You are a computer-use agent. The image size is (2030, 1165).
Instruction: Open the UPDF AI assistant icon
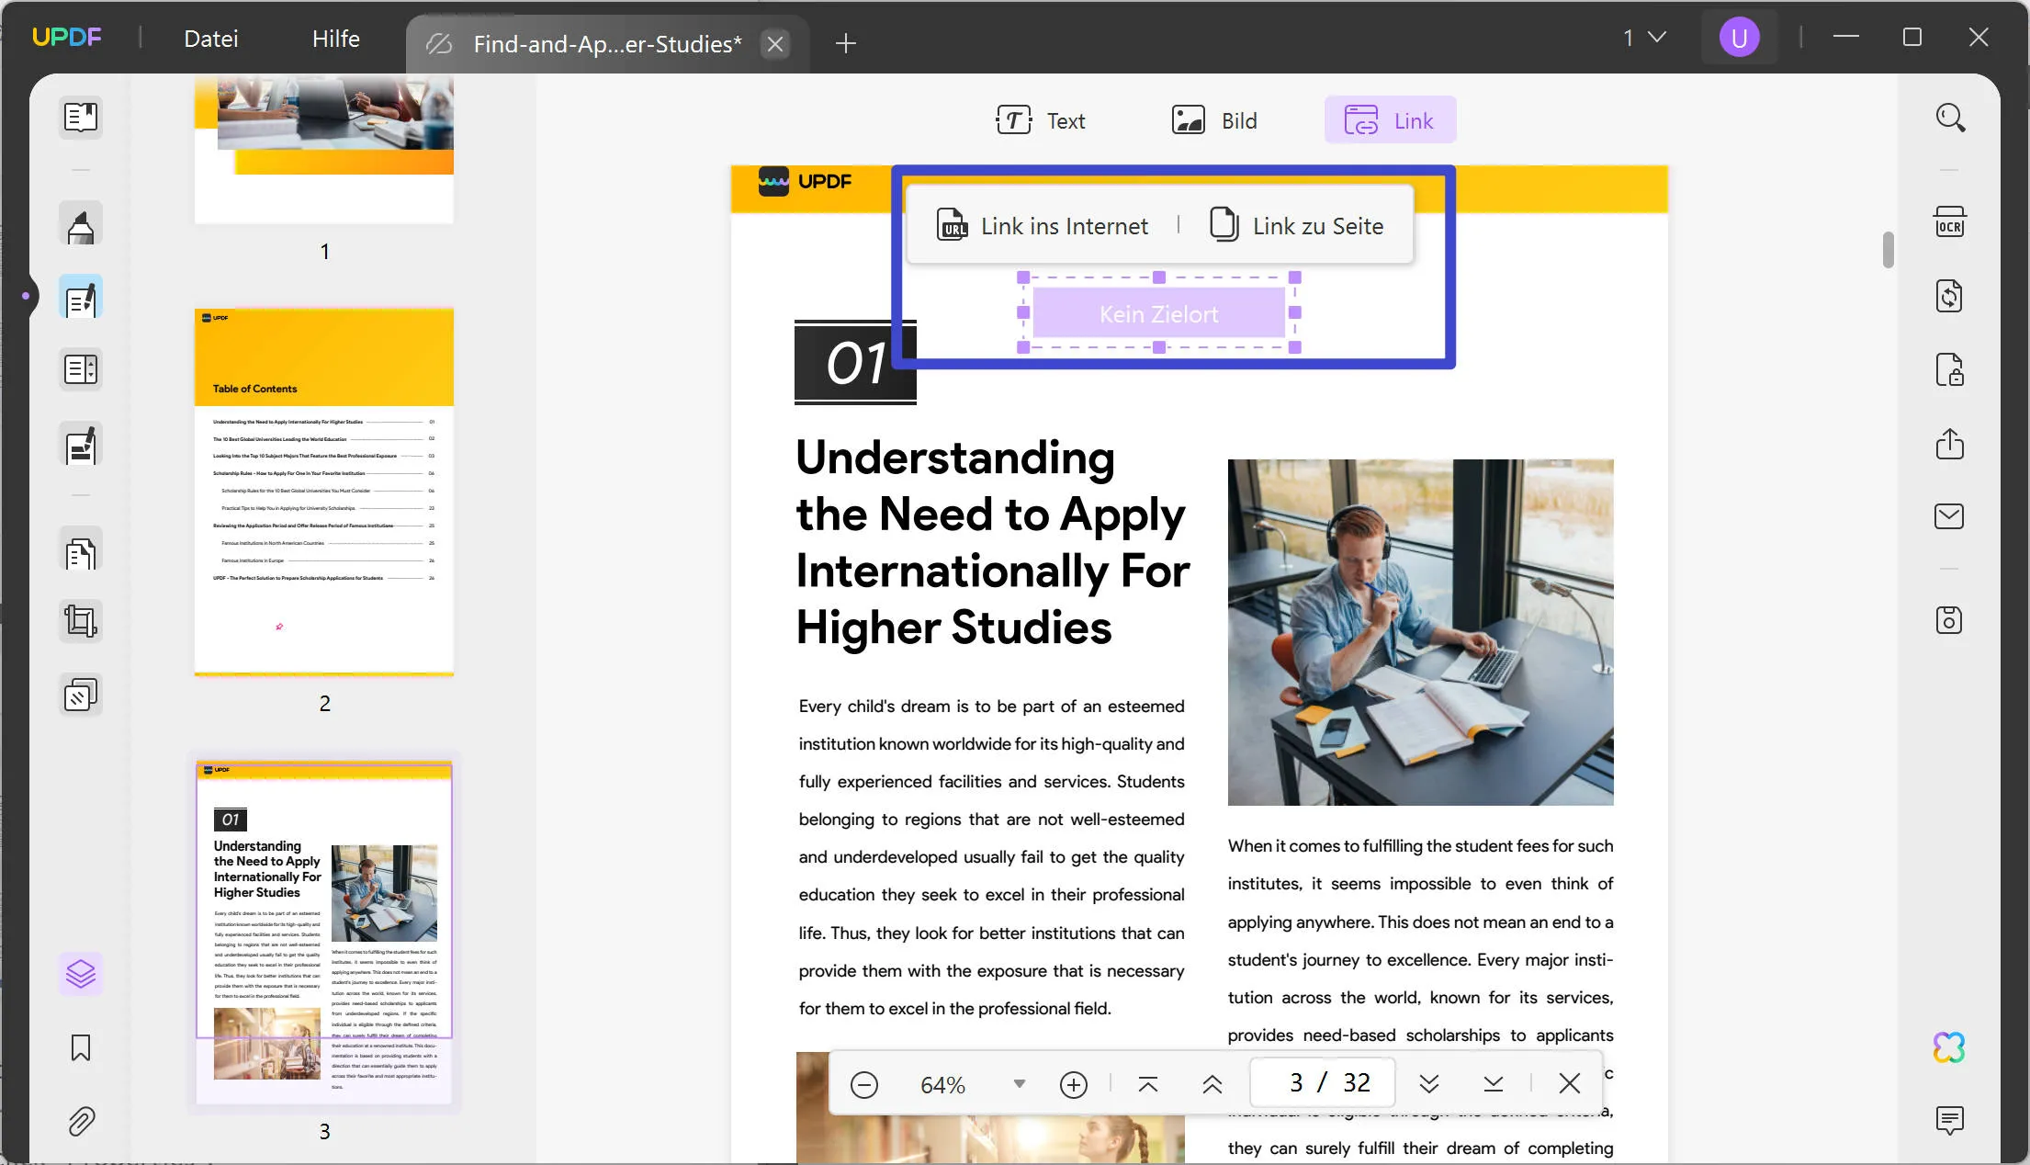tap(1948, 1047)
